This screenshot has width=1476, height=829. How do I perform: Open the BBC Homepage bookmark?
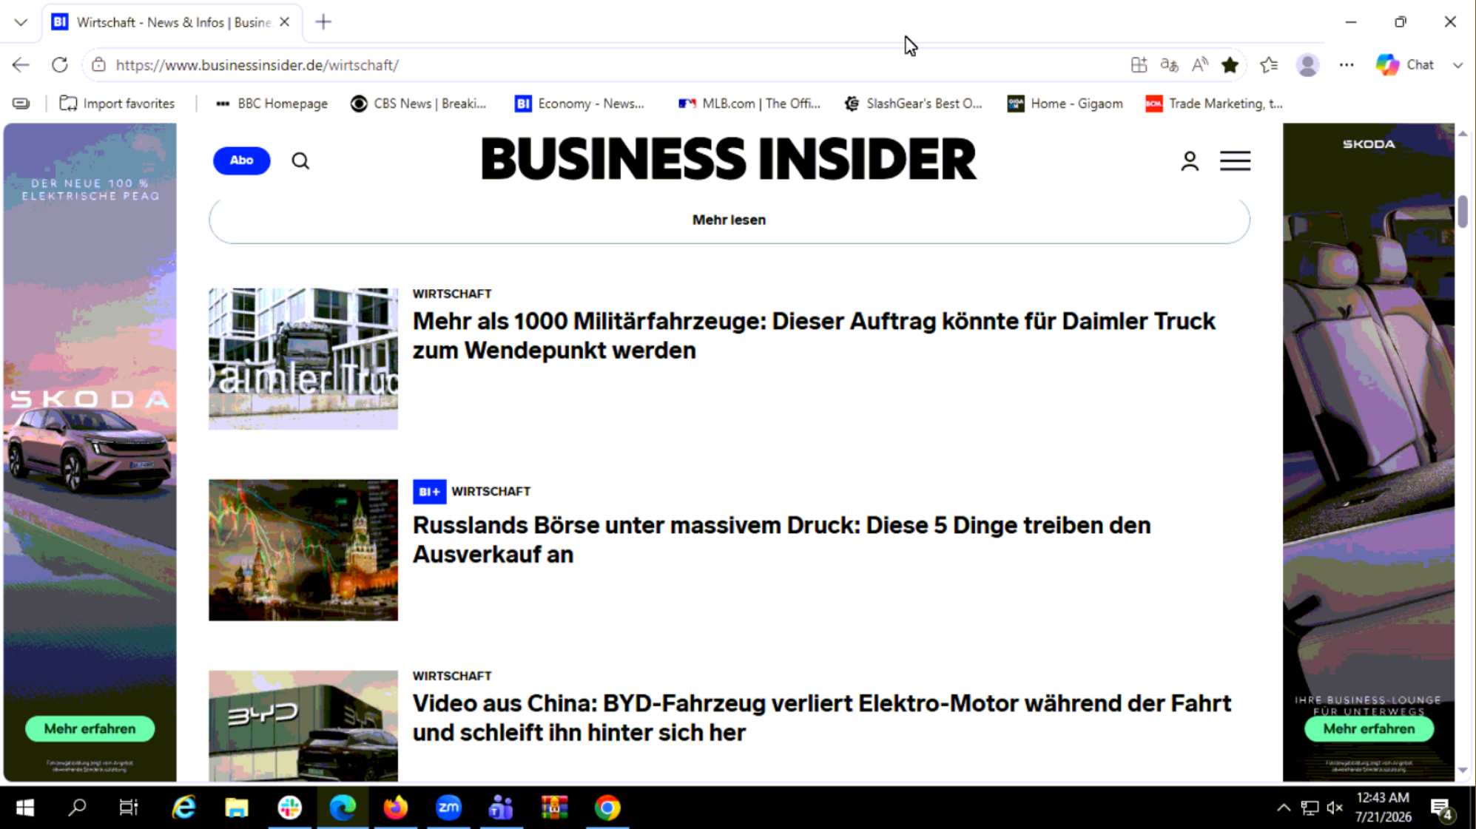coord(272,104)
